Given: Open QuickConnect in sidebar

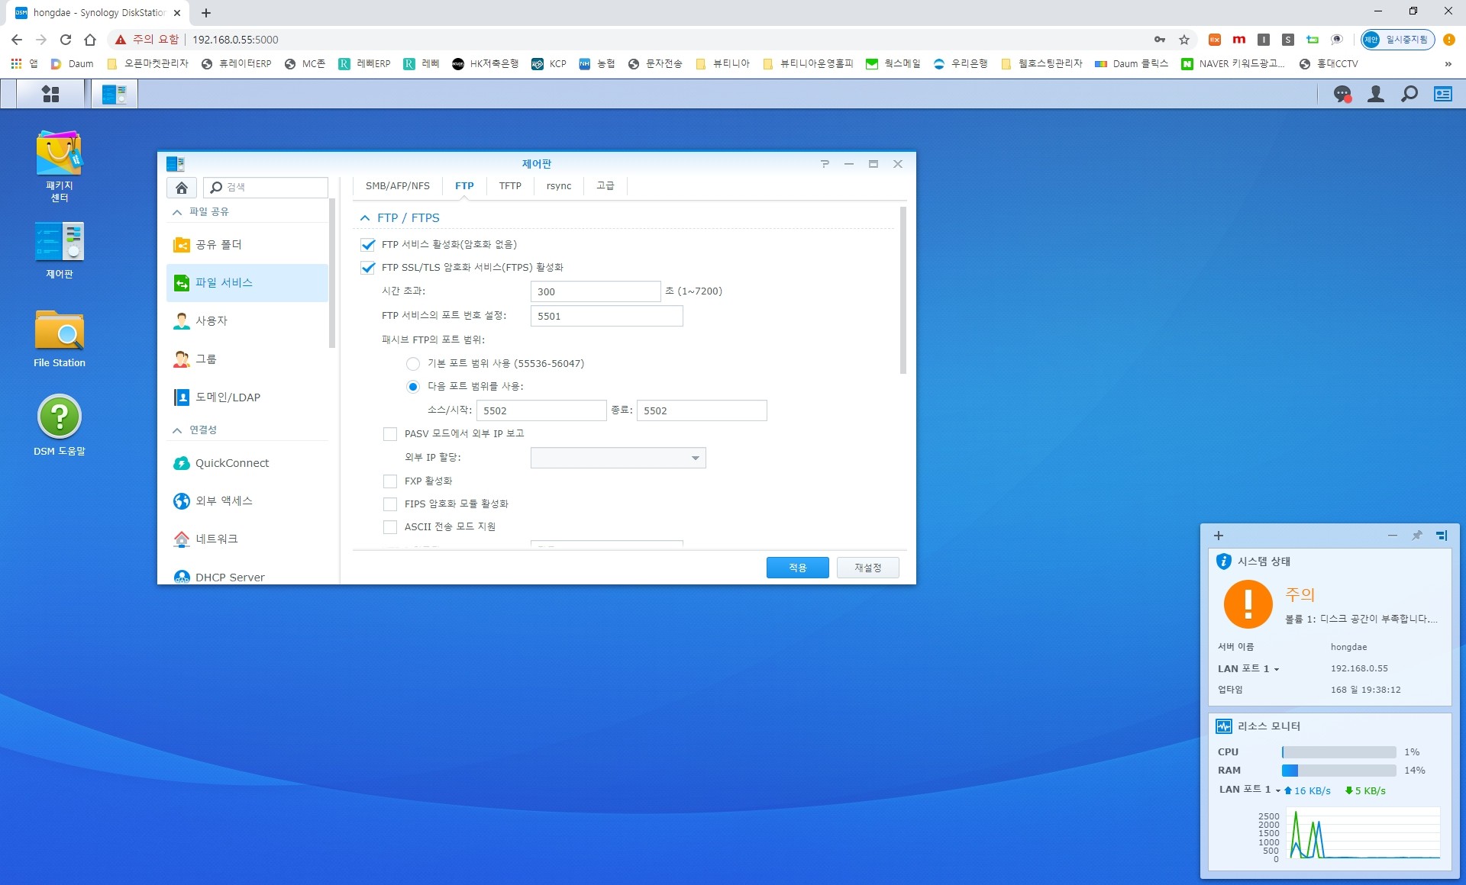Looking at the screenshot, I should click(x=247, y=463).
